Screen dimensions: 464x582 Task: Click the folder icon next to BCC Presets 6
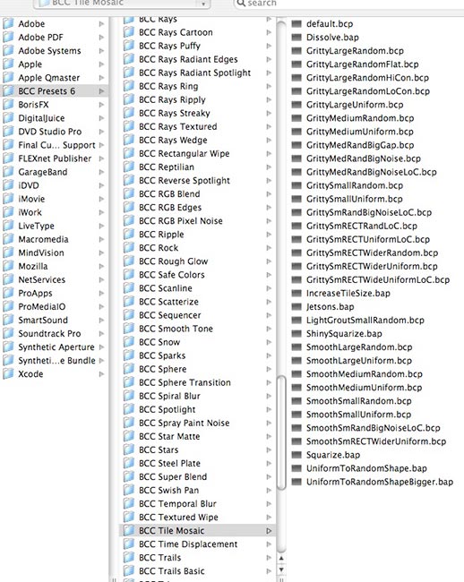click(x=8, y=91)
